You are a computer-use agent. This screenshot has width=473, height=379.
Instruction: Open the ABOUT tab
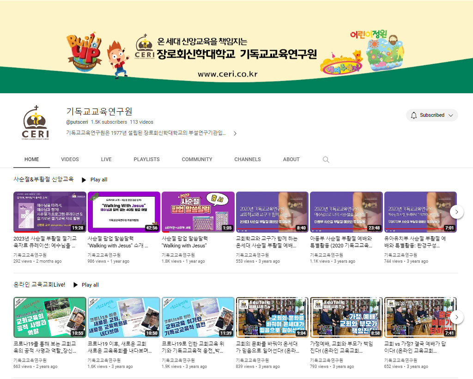[291, 159]
